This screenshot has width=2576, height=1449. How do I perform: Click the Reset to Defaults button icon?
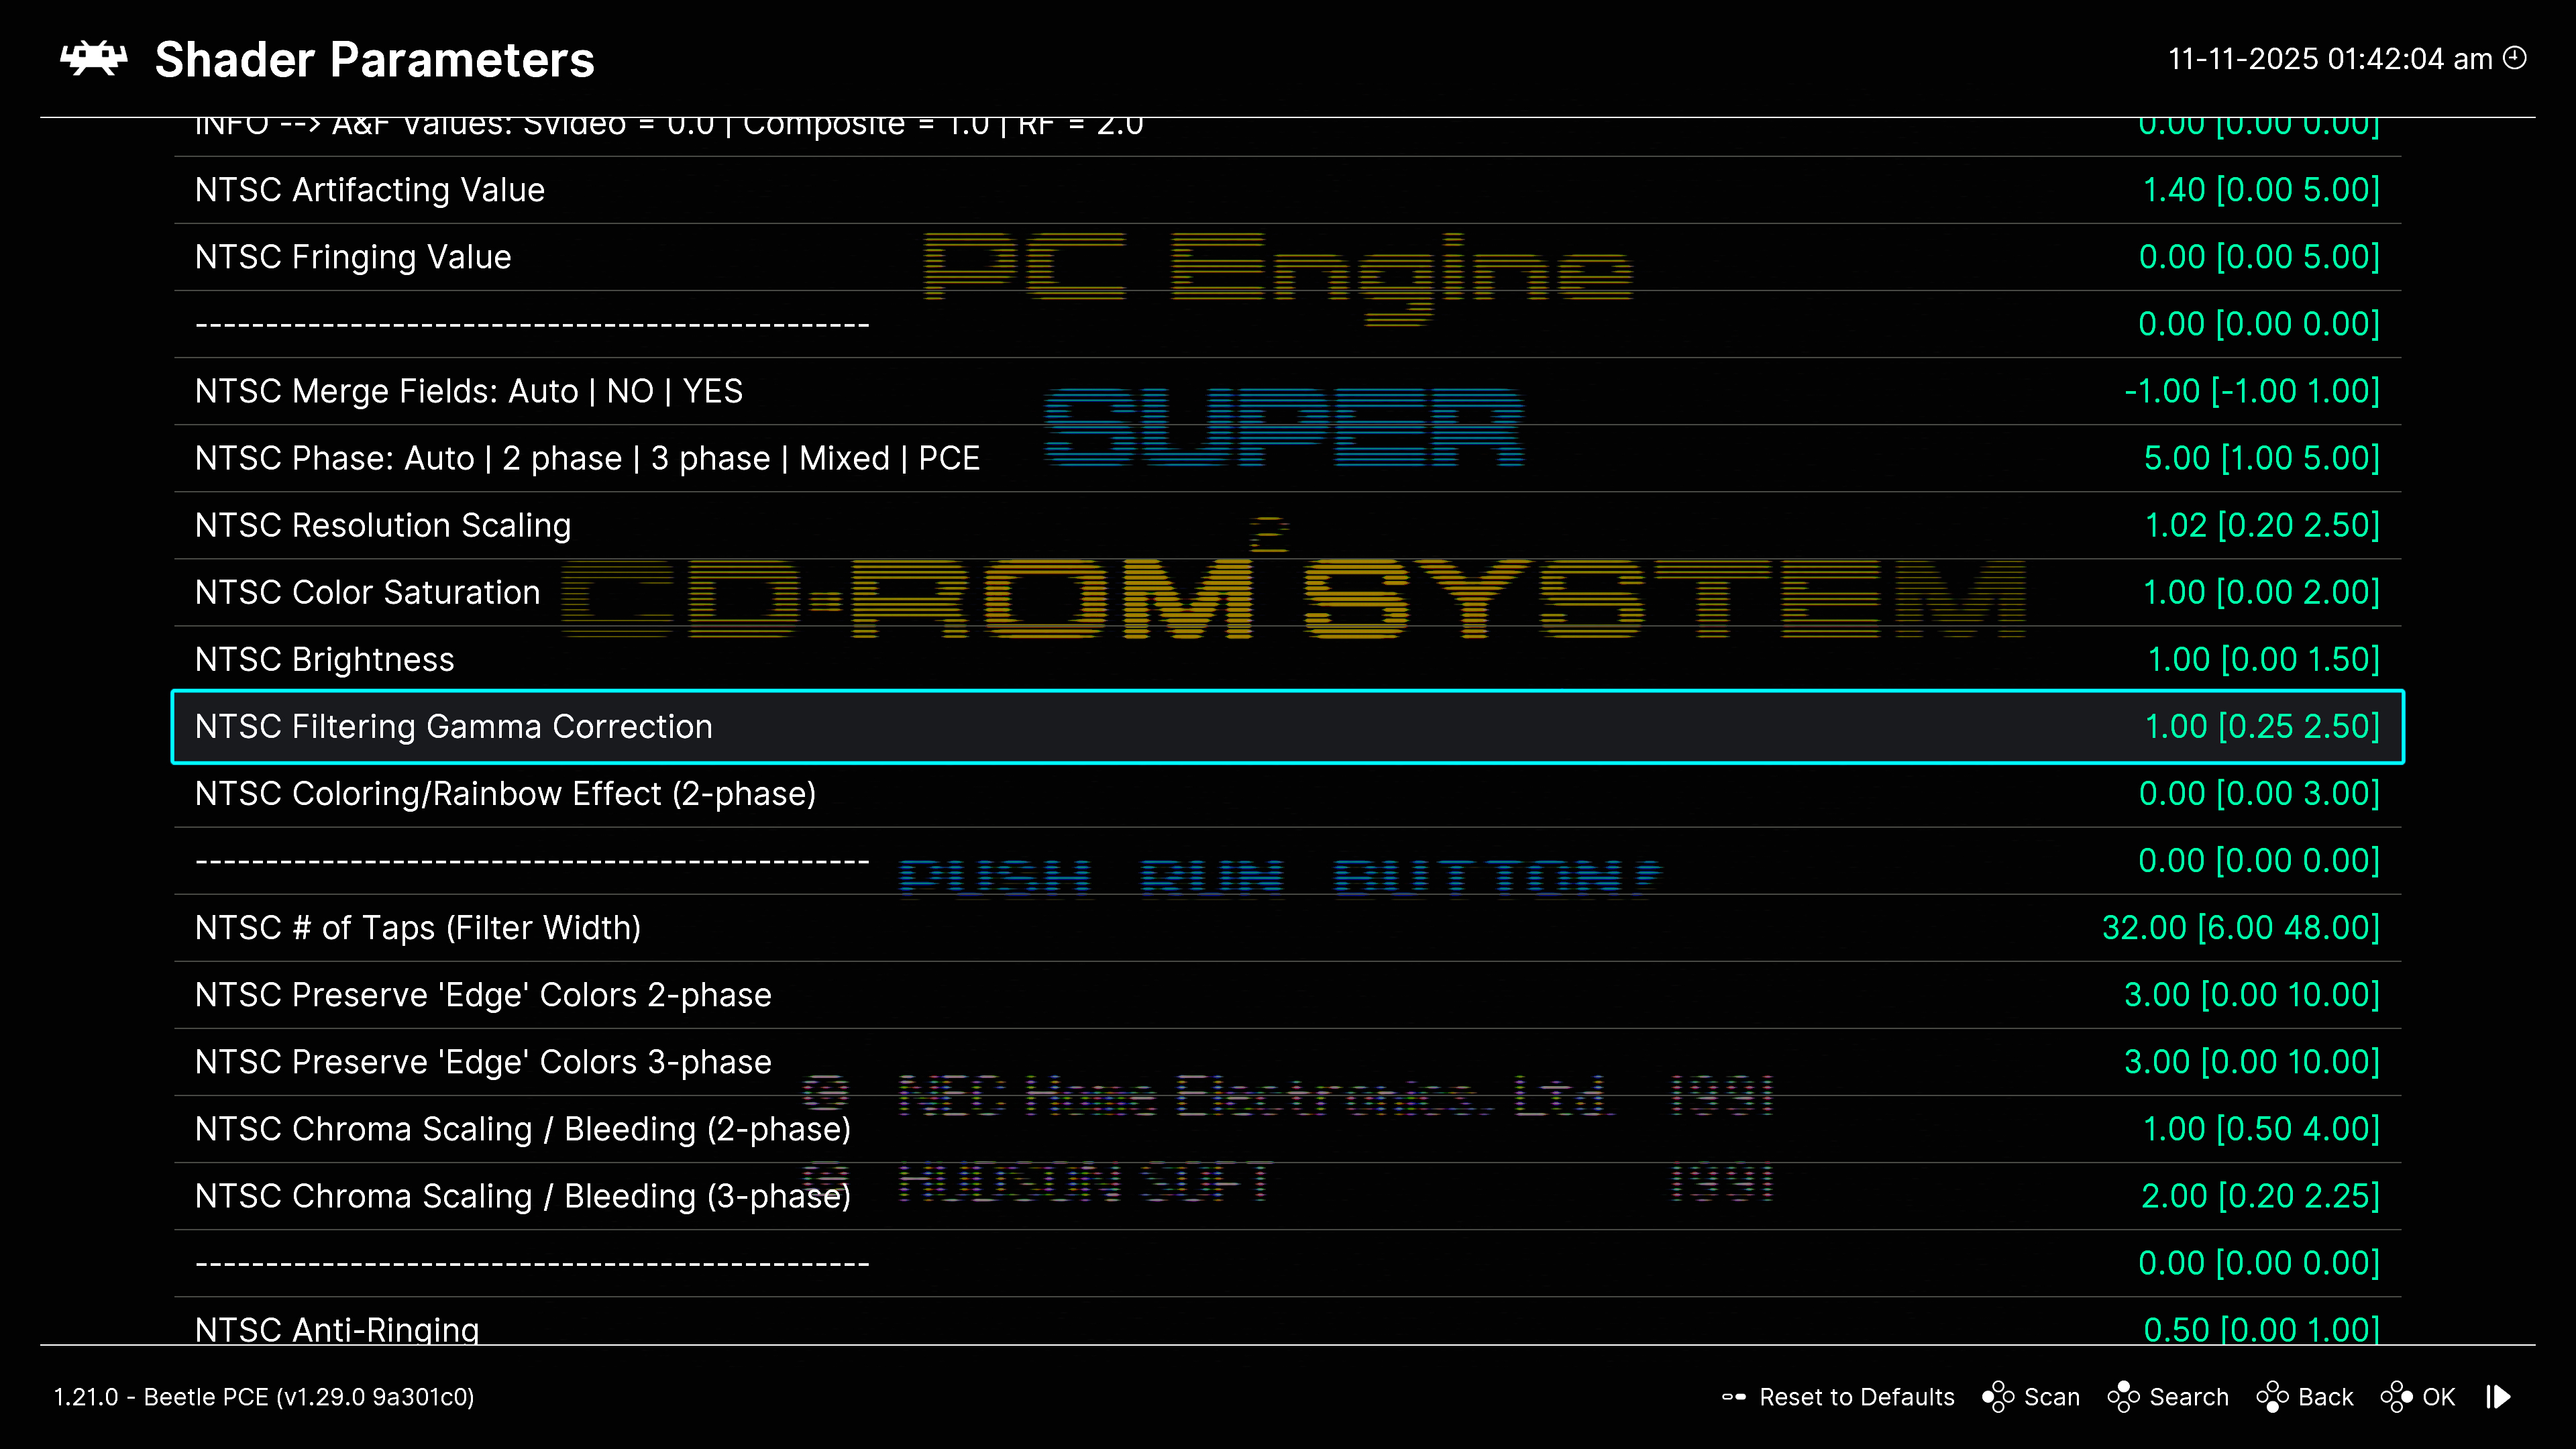click(x=1733, y=1397)
